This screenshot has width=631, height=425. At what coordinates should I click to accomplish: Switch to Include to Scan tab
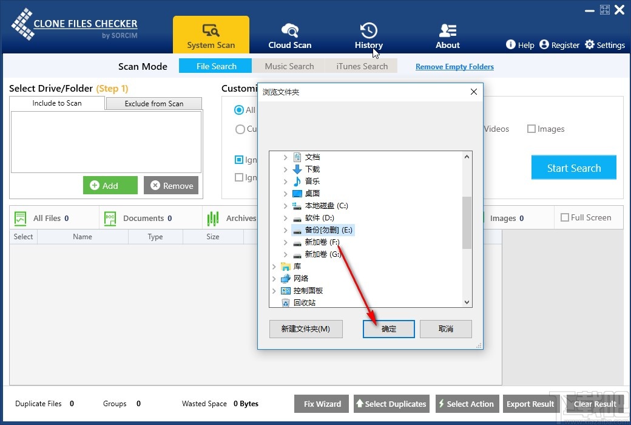57,103
